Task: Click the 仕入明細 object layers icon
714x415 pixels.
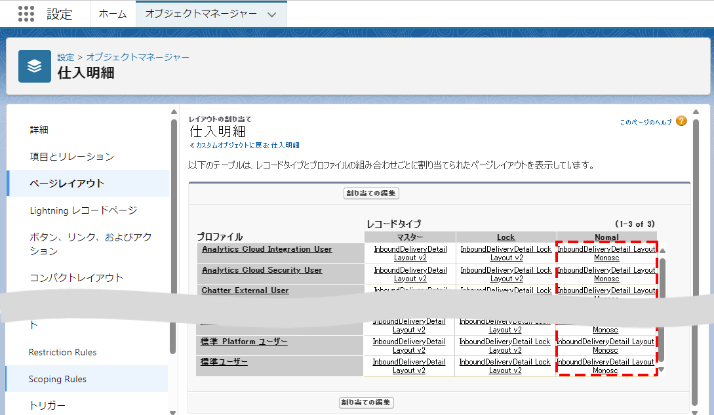Action: 34,66
